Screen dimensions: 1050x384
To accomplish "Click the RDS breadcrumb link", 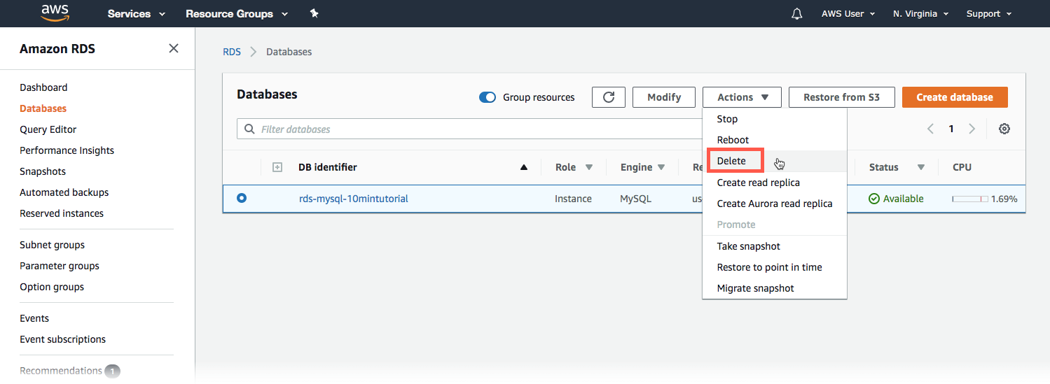I will point(232,52).
